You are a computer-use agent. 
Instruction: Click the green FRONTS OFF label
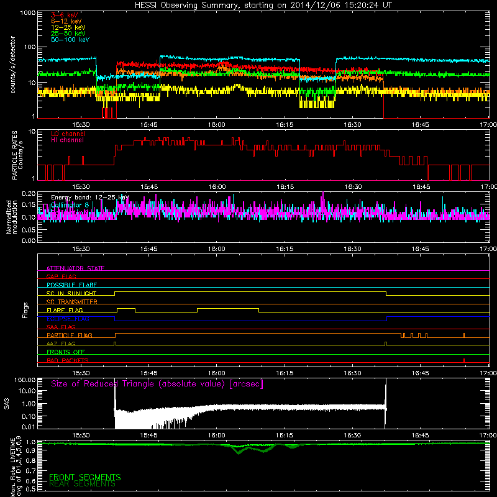point(66,352)
